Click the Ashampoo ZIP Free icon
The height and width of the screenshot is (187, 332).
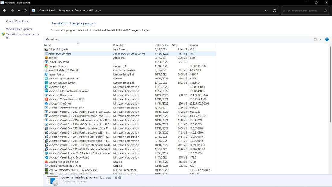tap(46, 54)
